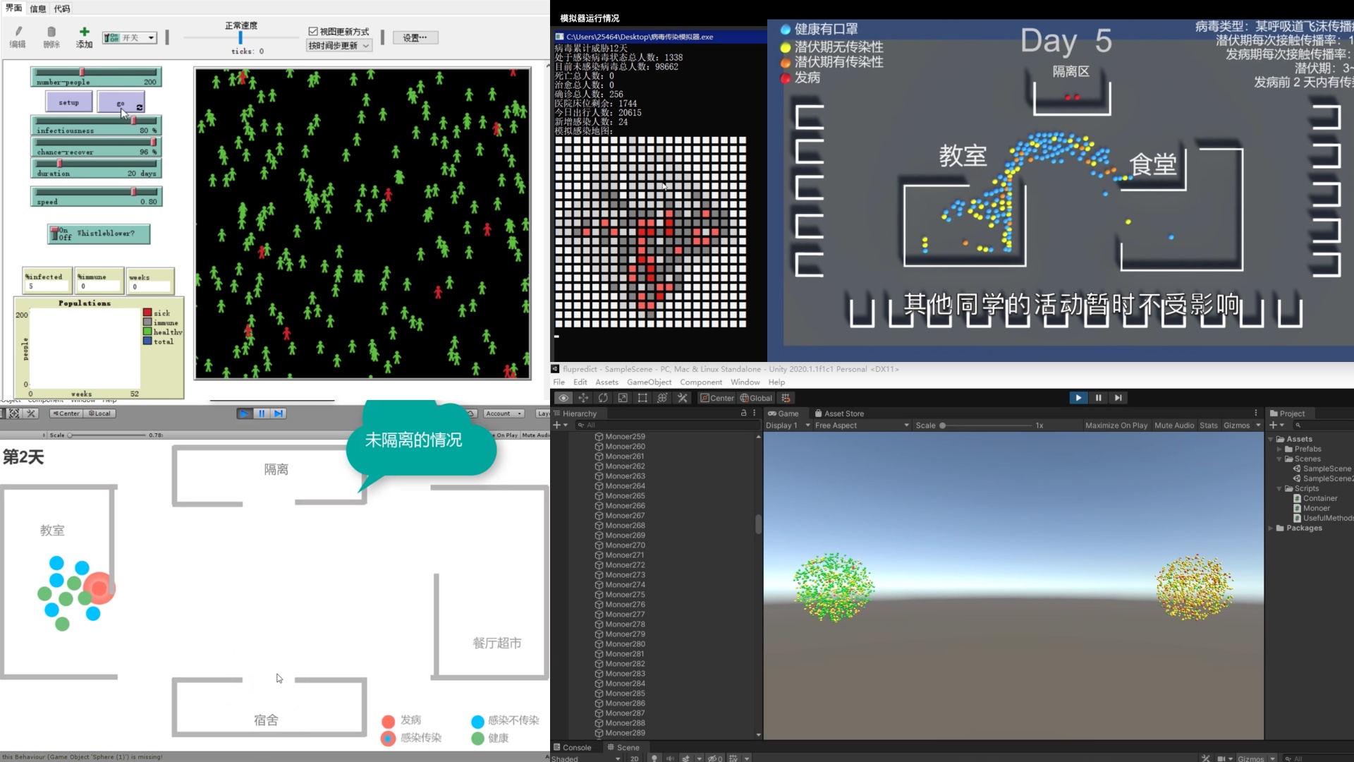Screen dimensions: 1354x762
Task: Select the Rect Transform tool
Action: (x=642, y=398)
